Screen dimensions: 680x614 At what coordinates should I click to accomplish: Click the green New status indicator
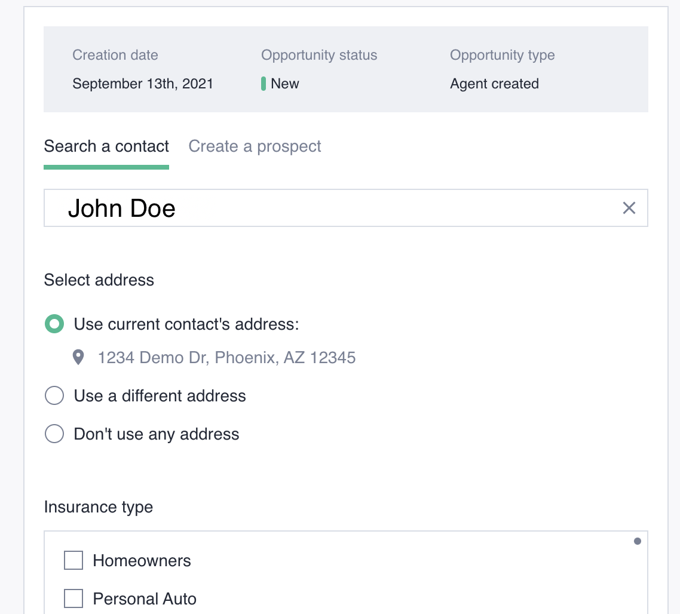tap(264, 84)
